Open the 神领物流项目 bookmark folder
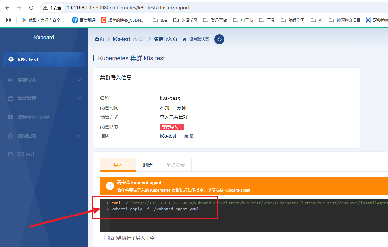This screenshot has width=388, height=247. 345,20
